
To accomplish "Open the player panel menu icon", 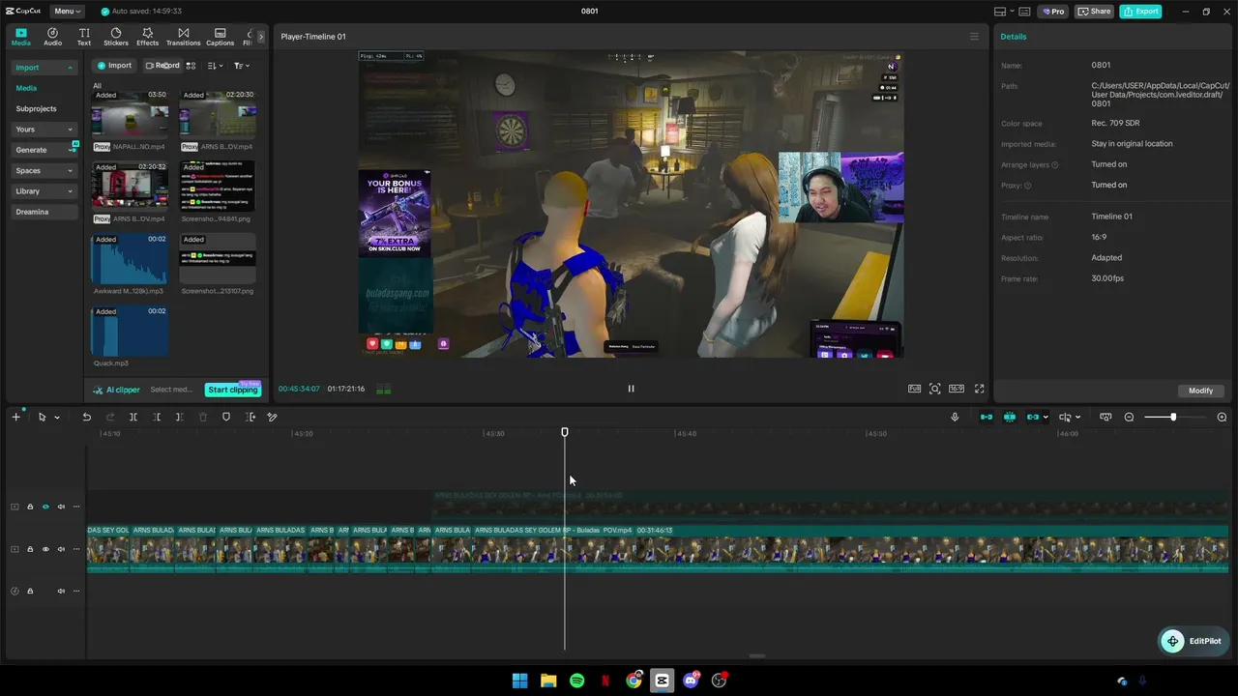I will tap(974, 37).
